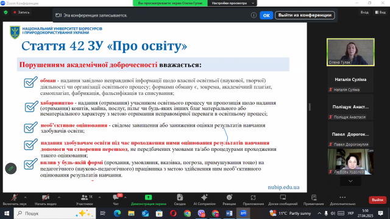390x219 pixels.
Task: Open the AI Companion sparkle icon
Action: point(204,198)
